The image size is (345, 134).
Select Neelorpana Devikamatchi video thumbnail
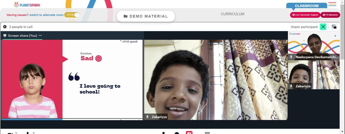(x=314, y=46)
